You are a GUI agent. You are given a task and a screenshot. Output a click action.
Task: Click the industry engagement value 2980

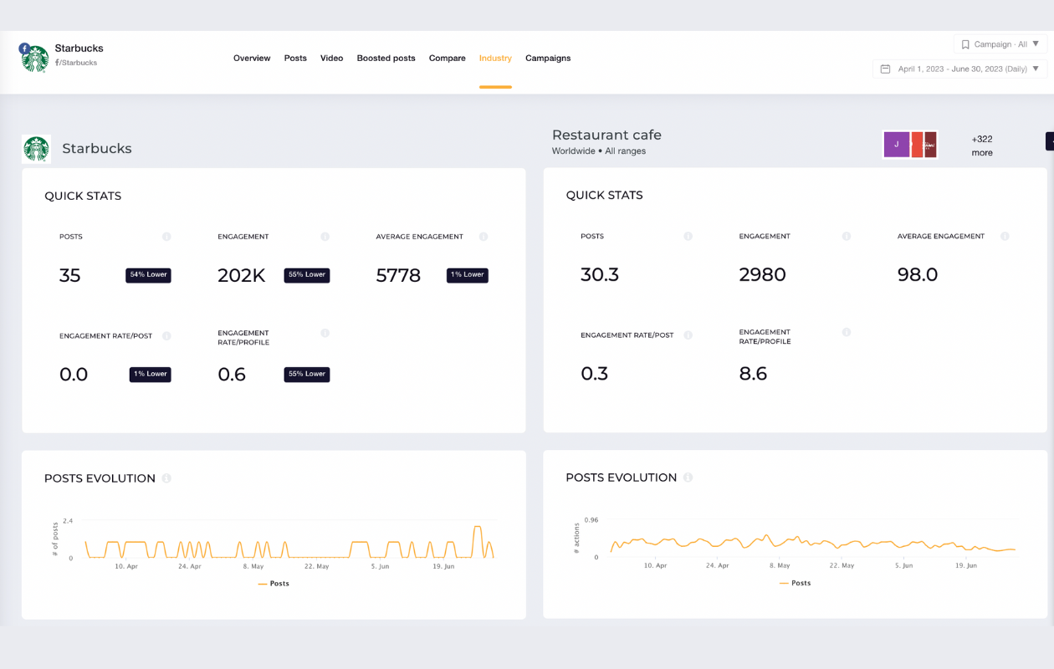(x=763, y=274)
